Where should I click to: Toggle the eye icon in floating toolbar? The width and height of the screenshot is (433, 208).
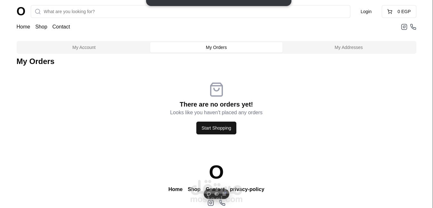click(x=216, y=194)
